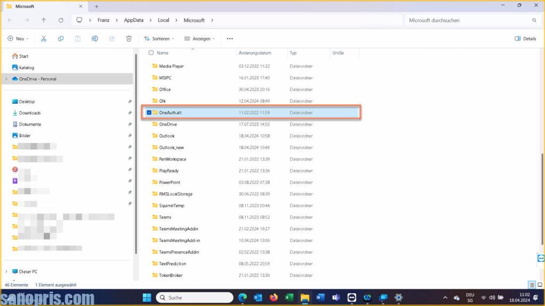Click the Refresh icon in navigation bar

[x=61, y=20]
